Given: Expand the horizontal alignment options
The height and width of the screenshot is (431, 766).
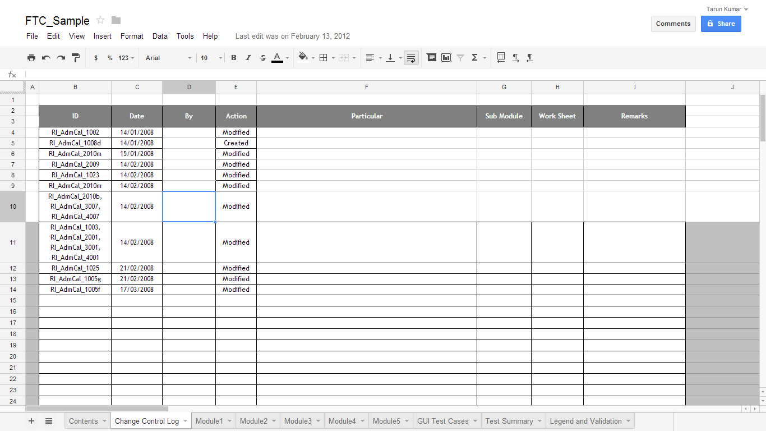Looking at the screenshot, I should click(380, 57).
